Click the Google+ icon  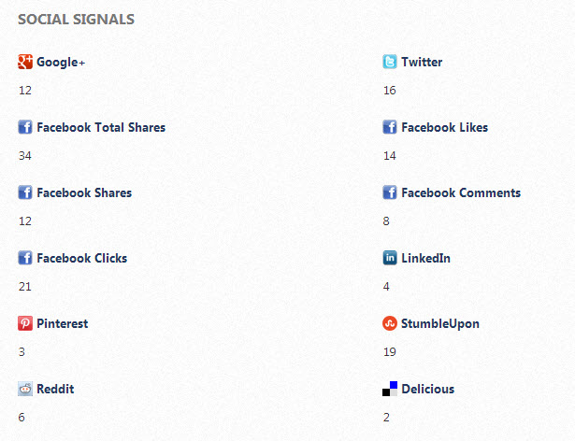25,63
